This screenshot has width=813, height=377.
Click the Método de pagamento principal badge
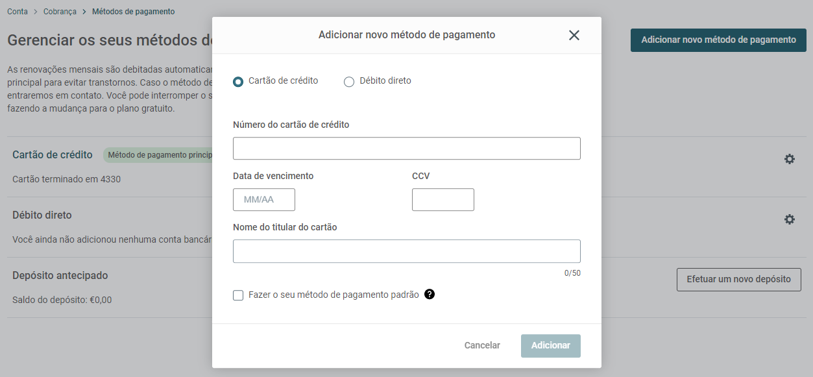(158, 155)
